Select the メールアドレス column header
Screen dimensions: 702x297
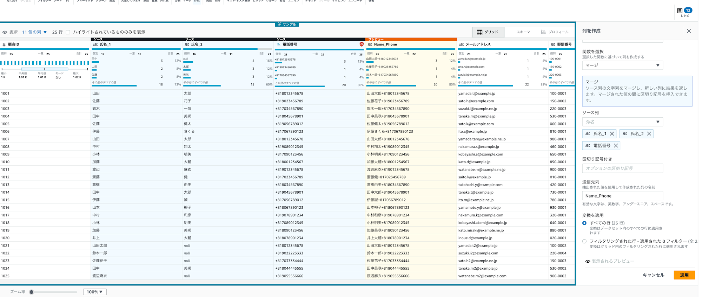click(x=502, y=44)
